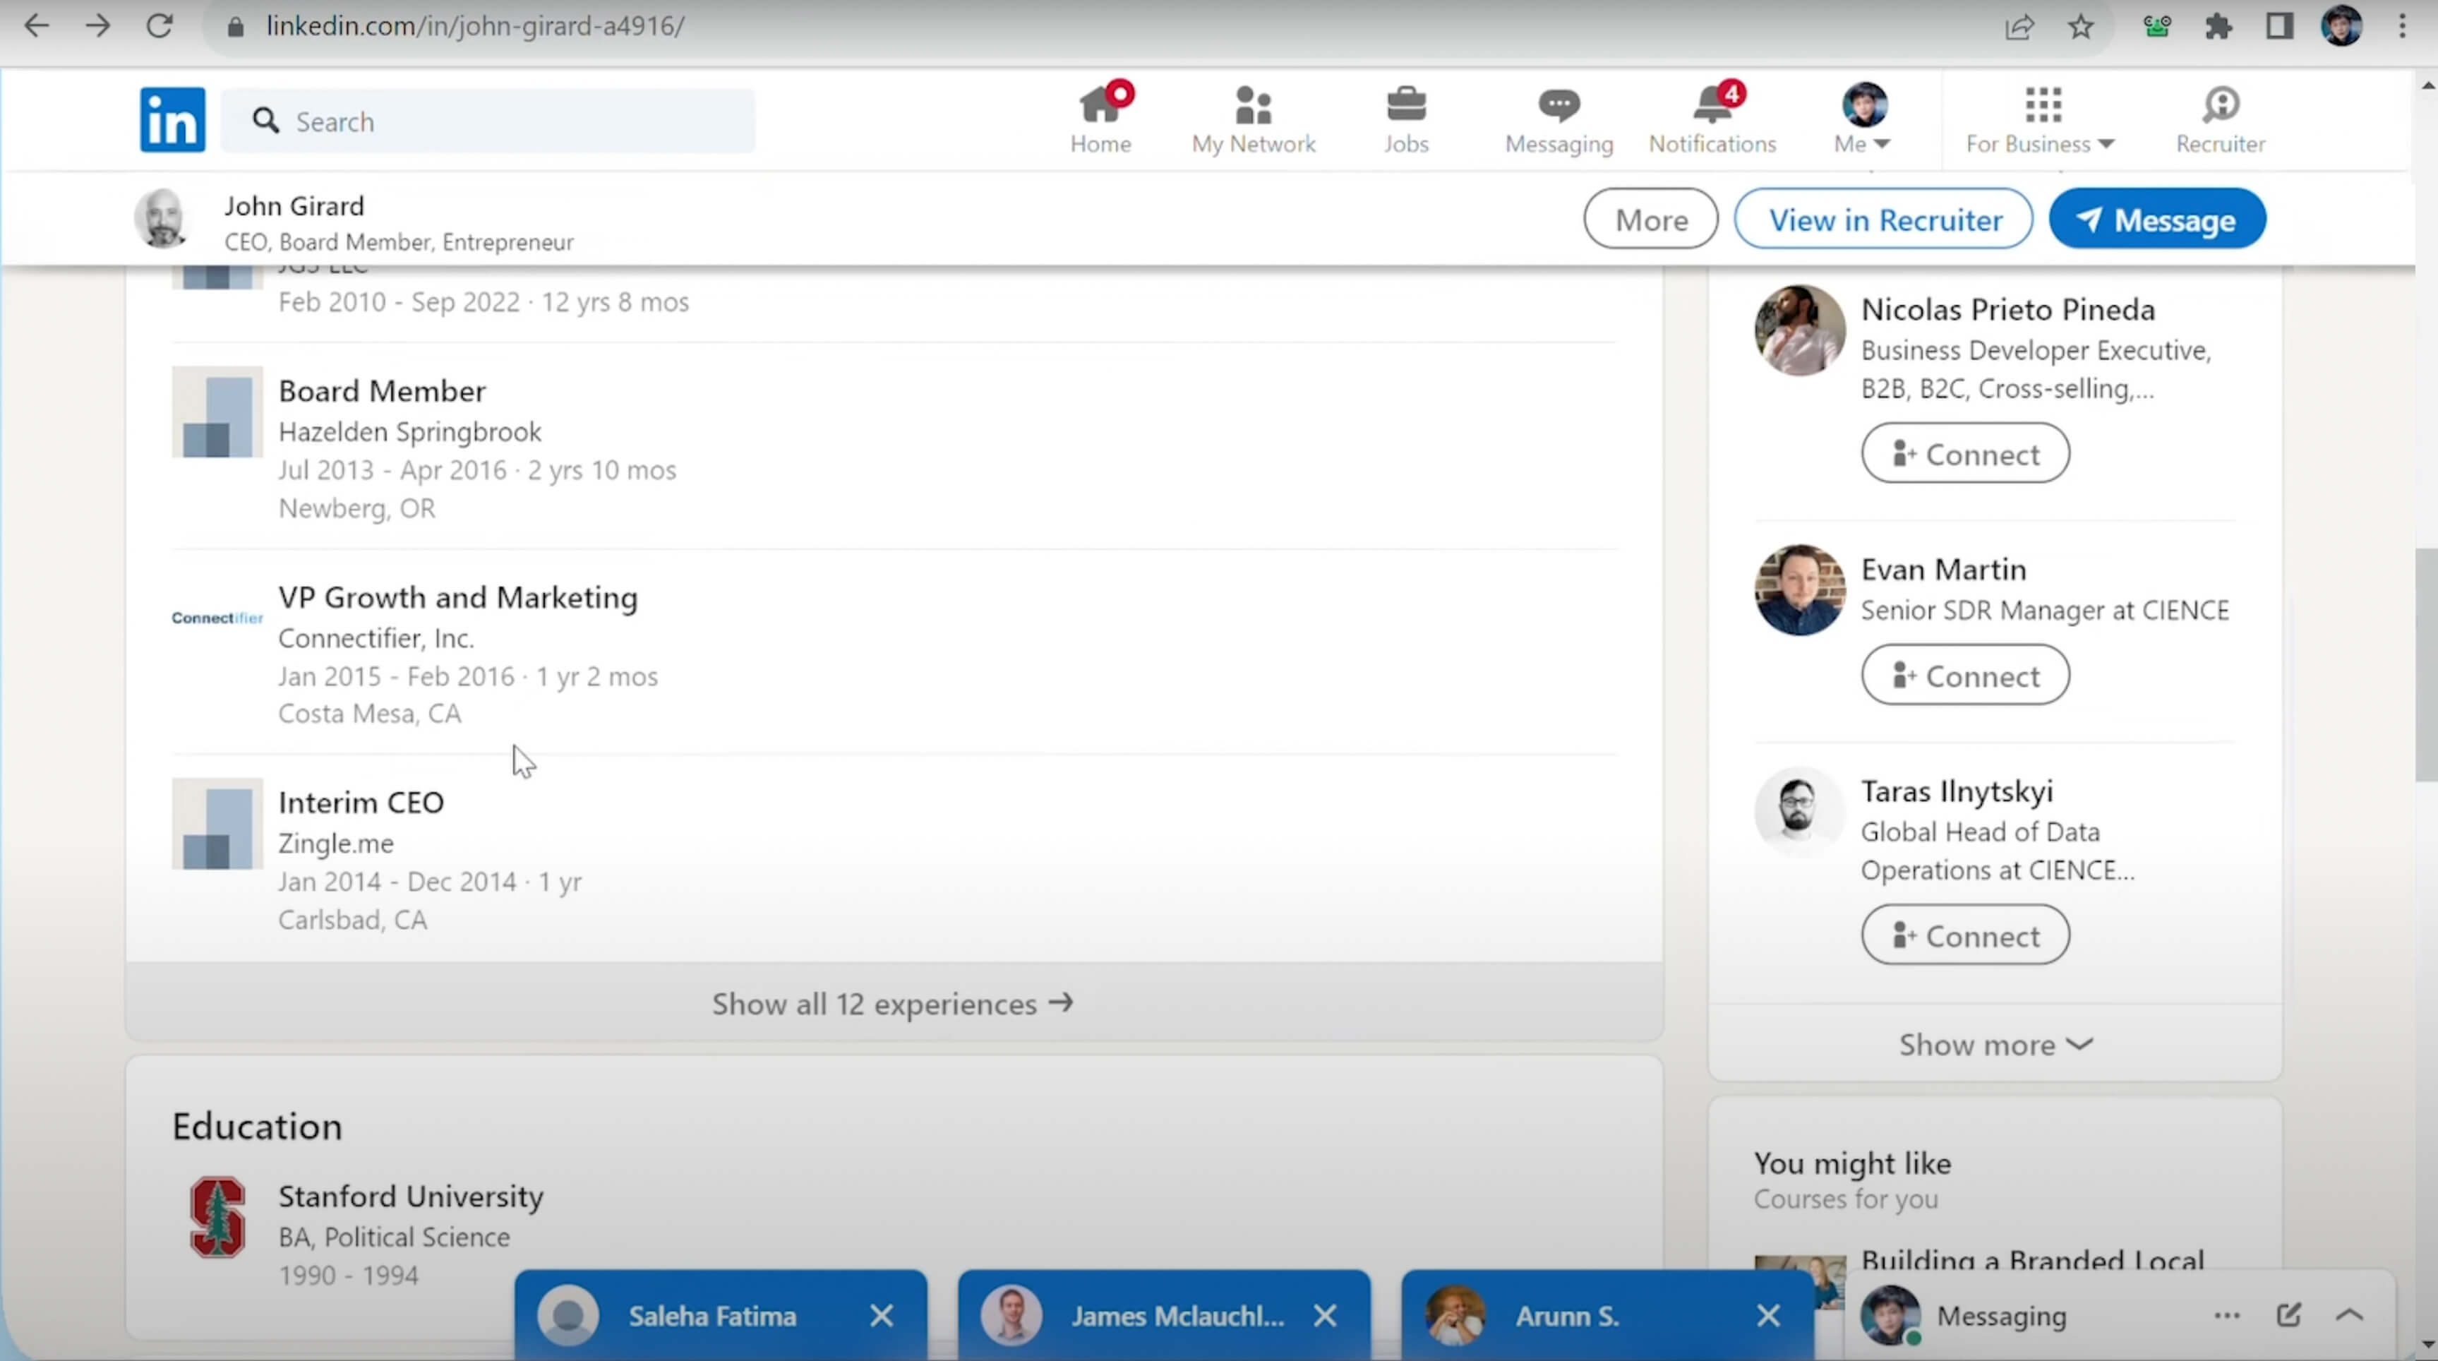
Task: Open the browser extensions puzzle icon
Action: tap(2218, 27)
